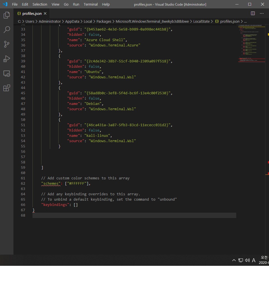Open the Go menu
Image resolution: width=269 pixels, height=291 pixels.
click(66, 4)
